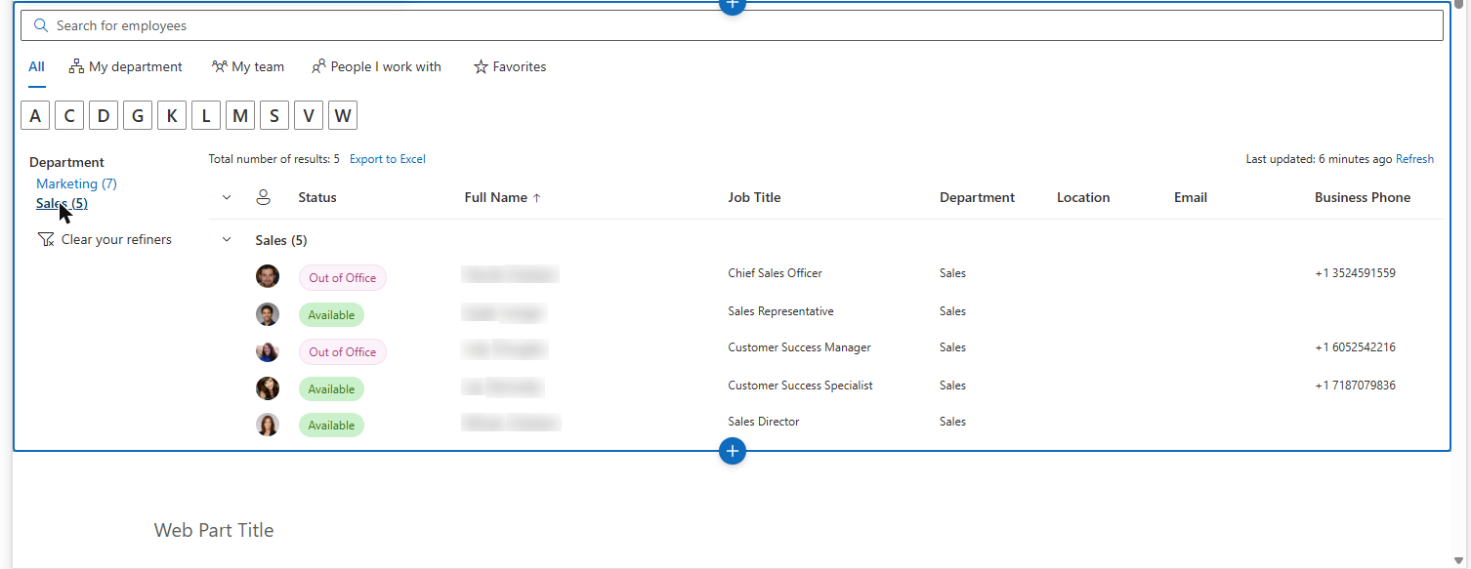Open the Chief Sales Officer's avatar
This screenshot has height=569, width=1471.
[x=268, y=276]
